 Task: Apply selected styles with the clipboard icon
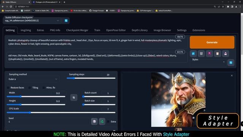[x=218, y=54]
